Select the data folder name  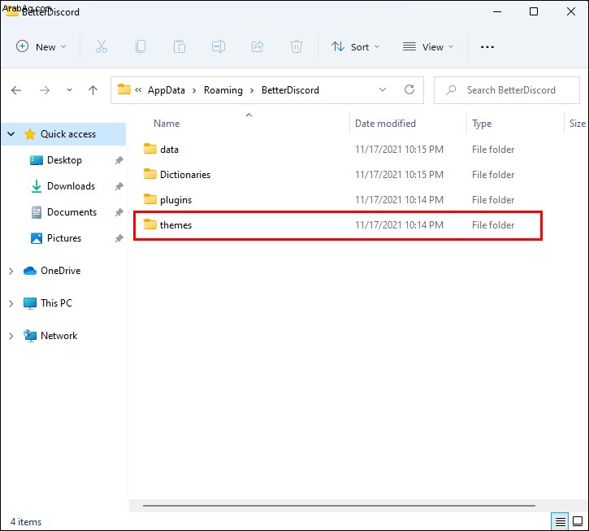169,150
